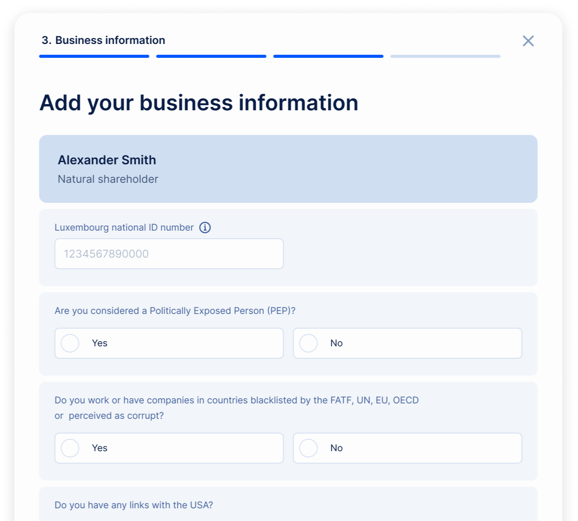Viewport: 578px width, 521px height.
Task: Click the FATF blacklisted countries question text
Action: [236, 400]
